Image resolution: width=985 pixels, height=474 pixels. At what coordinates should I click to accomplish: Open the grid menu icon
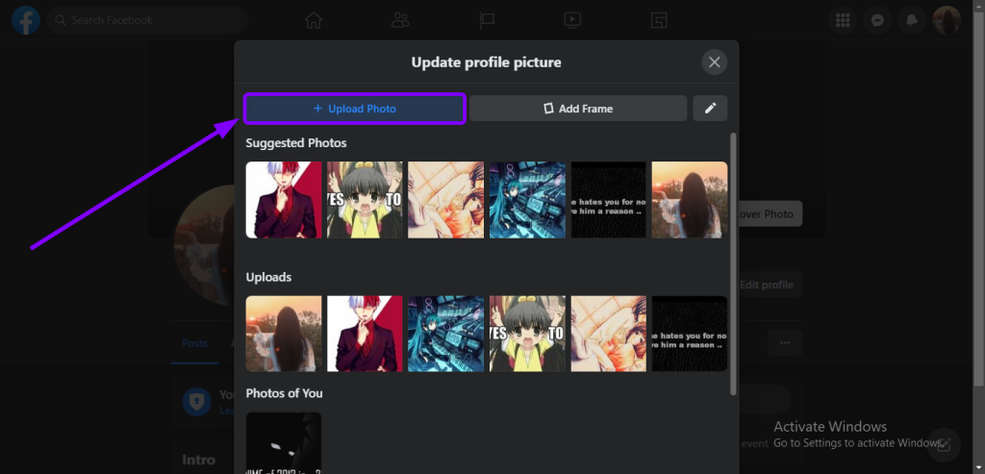(843, 20)
